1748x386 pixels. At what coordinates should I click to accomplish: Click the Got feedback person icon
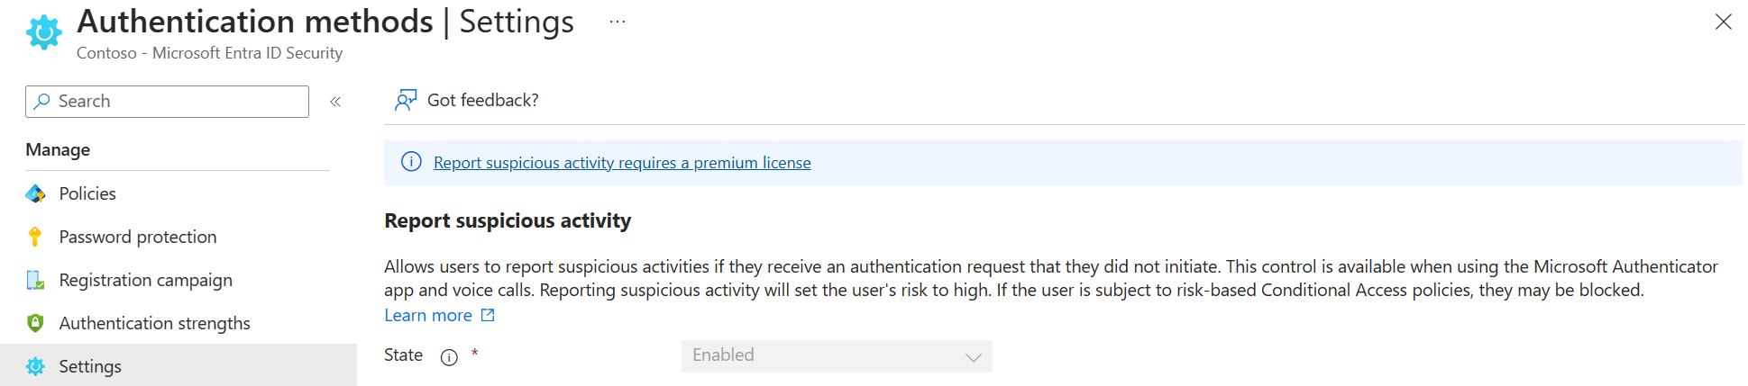pos(406,100)
